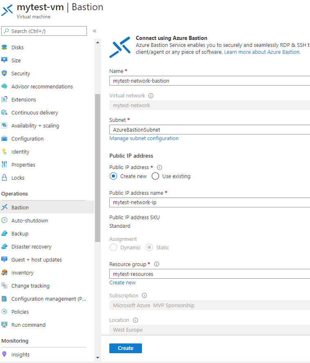Click the Disaster recovery icon
The image size is (310, 363).
tap(4, 246)
